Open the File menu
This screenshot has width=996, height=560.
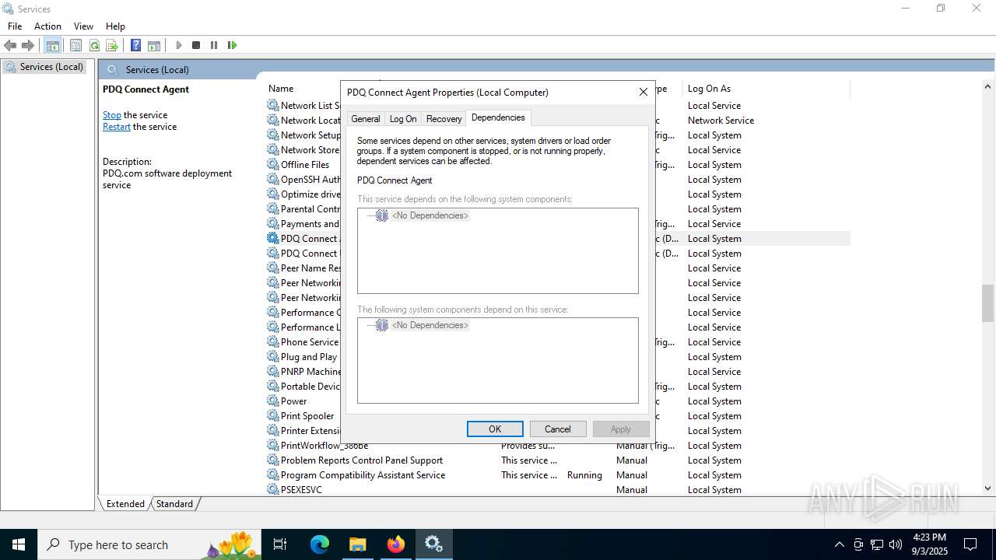pyautogui.click(x=15, y=26)
